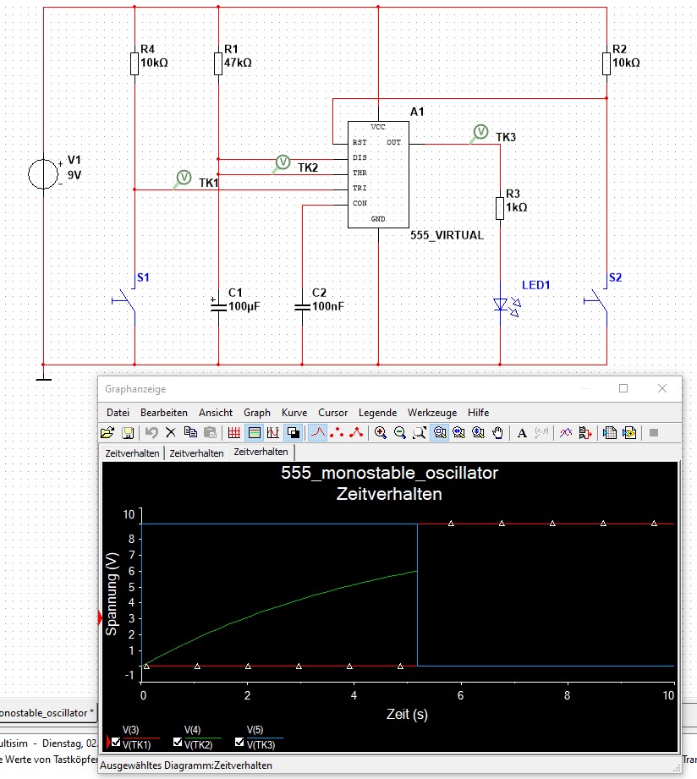Select voltage probe TK3
The width and height of the screenshot is (697, 779).
pyautogui.click(x=480, y=133)
